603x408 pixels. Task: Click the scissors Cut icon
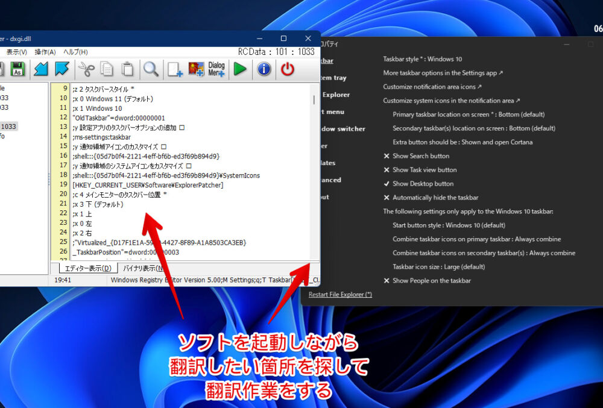(86, 69)
